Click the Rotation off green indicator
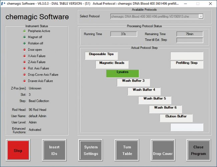The height and width of the screenshot is (167, 217). click(24, 43)
